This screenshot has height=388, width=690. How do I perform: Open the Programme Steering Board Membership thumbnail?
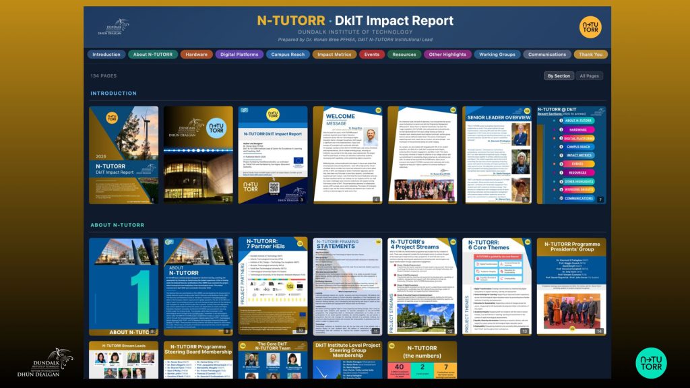(x=199, y=360)
